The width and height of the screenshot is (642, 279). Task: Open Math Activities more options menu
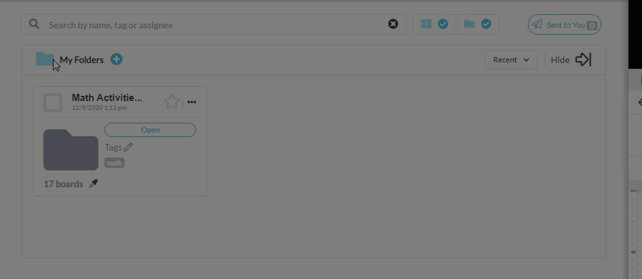tap(191, 102)
